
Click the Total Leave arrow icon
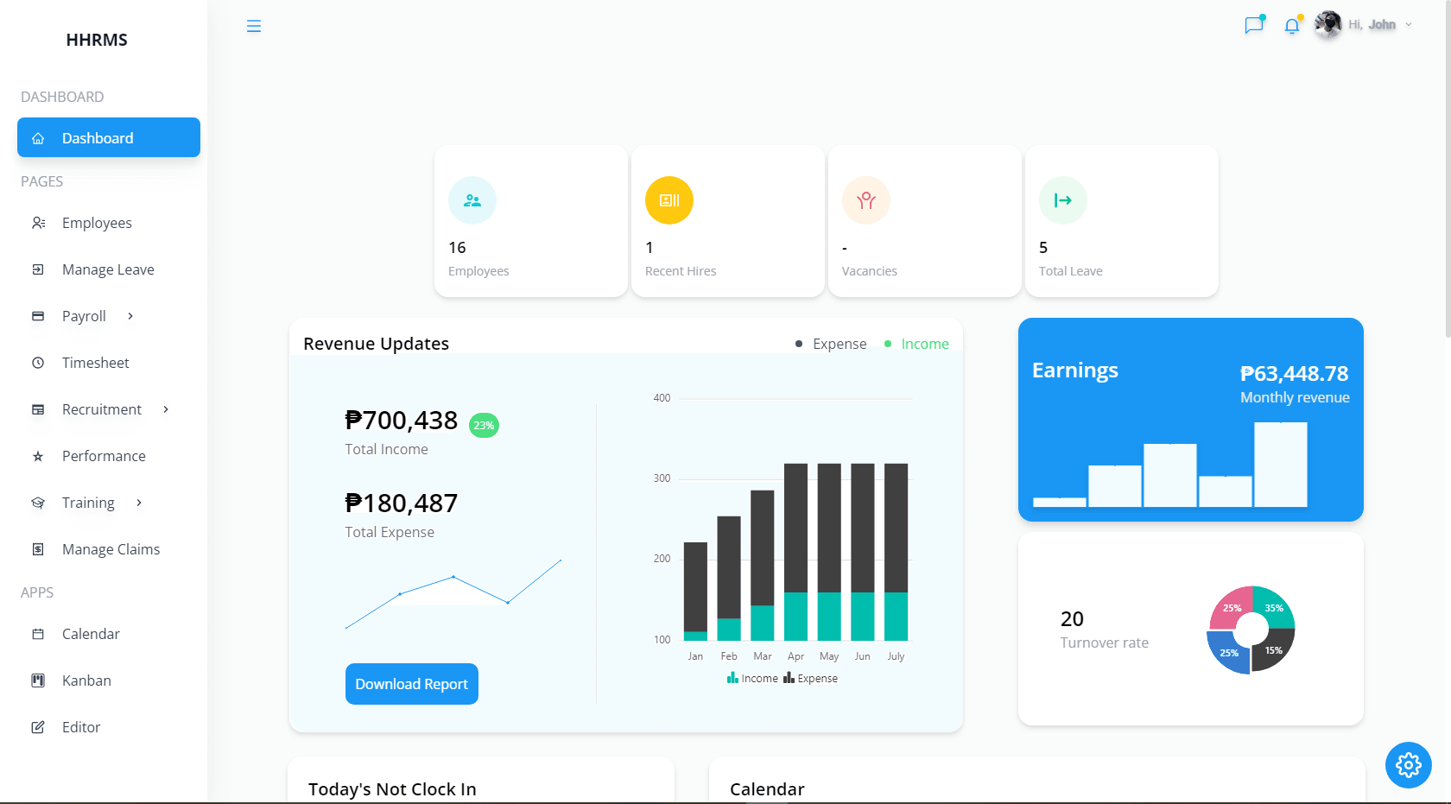click(1063, 200)
